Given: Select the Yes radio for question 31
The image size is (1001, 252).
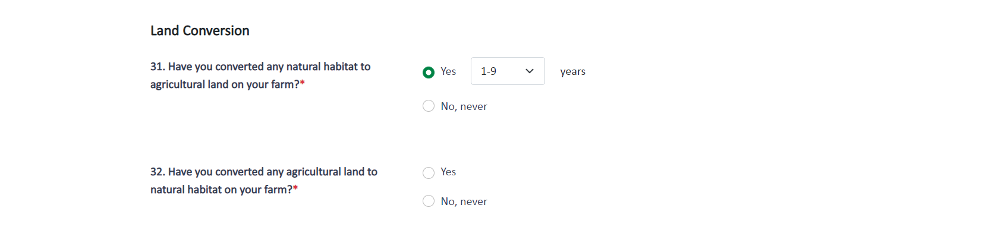Looking at the screenshot, I should tap(429, 73).
